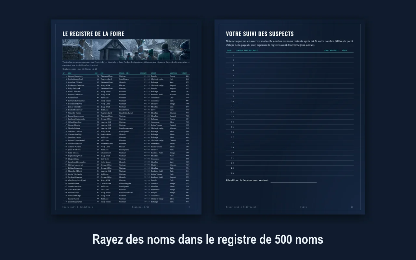The image size is (416, 260).
Task: Select the name "Amelia Parrish"
Action: tap(74, 147)
